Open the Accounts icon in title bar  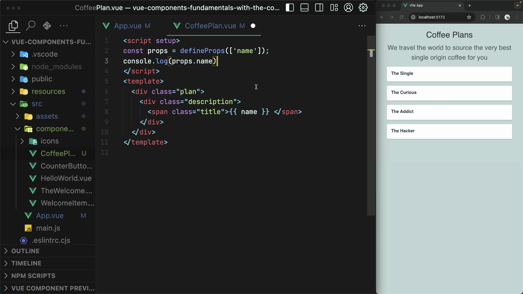pos(348,8)
